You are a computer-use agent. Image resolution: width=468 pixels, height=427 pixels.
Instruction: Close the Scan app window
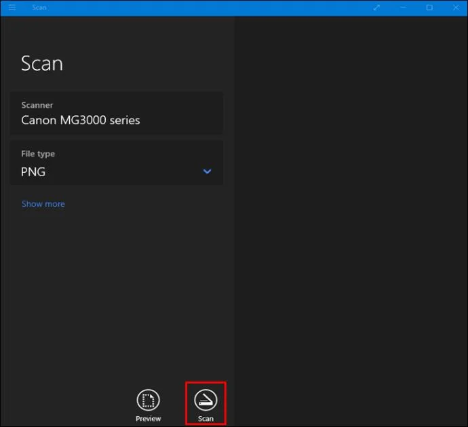pyautogui.click(x=456, y=7)
